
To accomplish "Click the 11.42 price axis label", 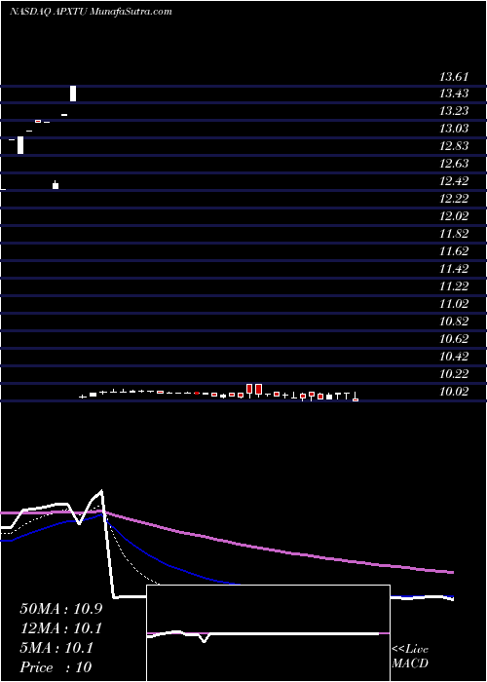I will 454,268.
